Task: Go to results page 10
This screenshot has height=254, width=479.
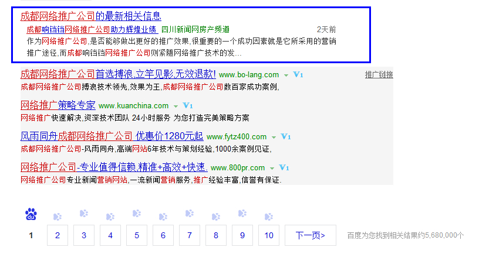Action: 269,235
